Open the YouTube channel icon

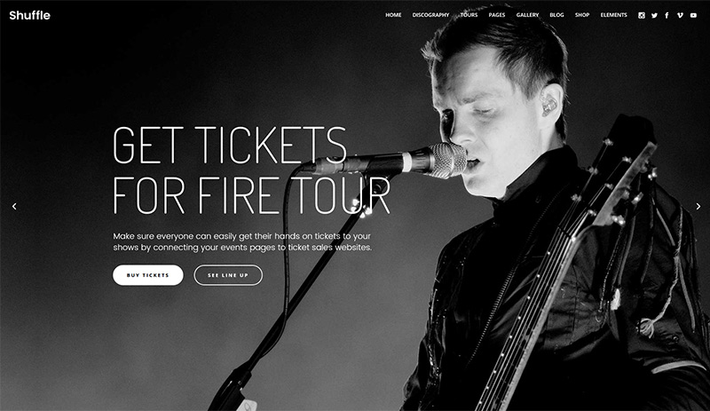pyautogui.click(x=693, y=15)
